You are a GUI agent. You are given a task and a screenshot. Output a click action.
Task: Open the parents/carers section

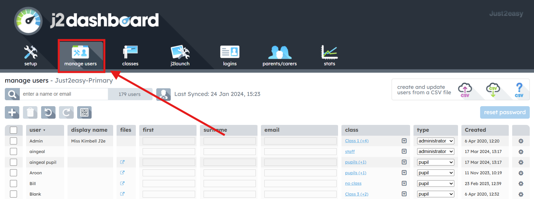pos(280,56)
